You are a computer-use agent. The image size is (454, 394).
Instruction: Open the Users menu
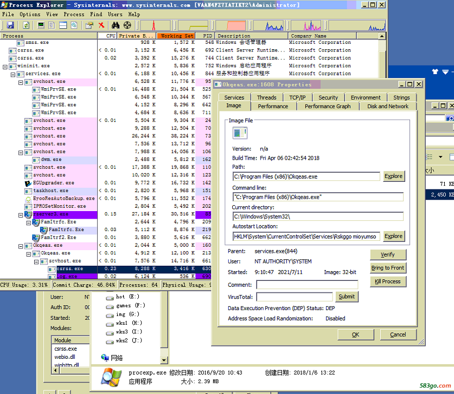click(x=115, y=15)
